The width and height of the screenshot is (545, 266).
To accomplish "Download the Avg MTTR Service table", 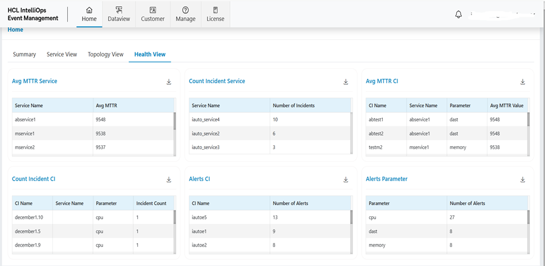I will pyautogui.click(x=169, y=82).
